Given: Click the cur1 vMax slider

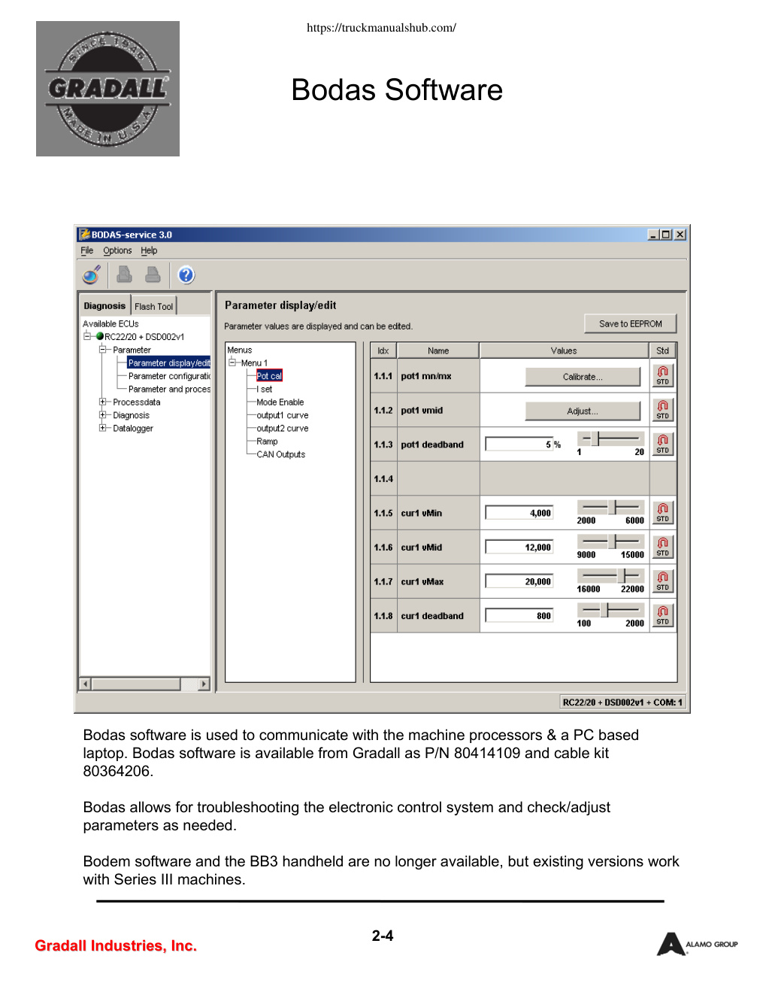Looking at the screenshot, I should click(610, 575).
